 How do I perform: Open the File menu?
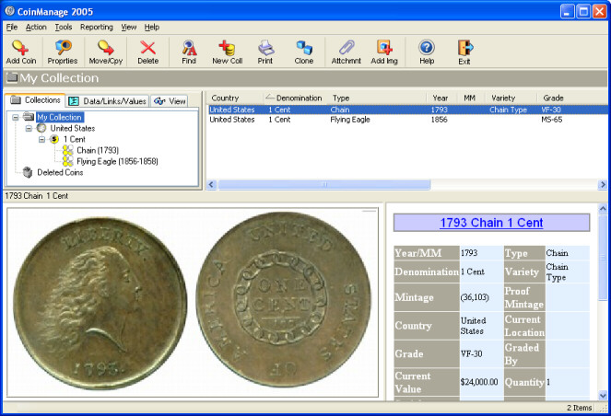coord(12,28)
